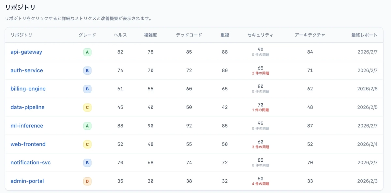Click the grade D badge for admin-portal

(87, 181)
